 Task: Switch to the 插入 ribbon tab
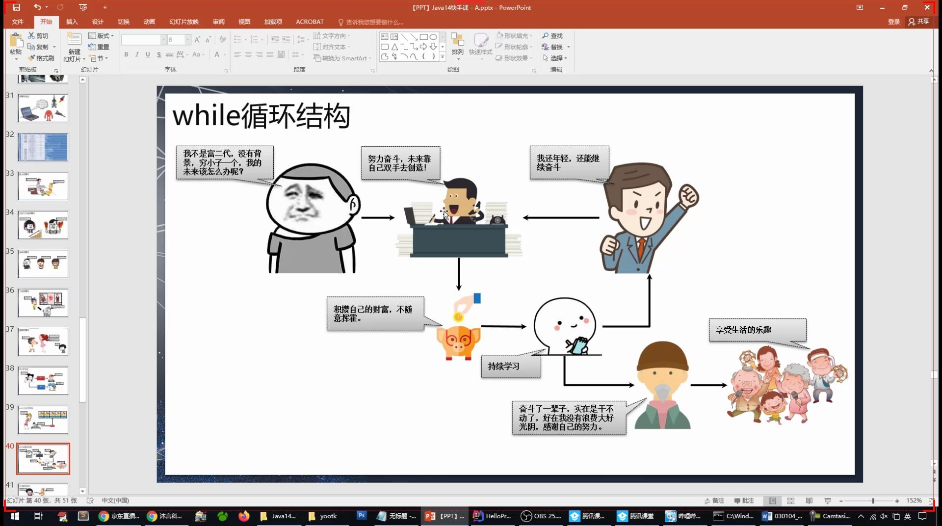[x=72, y=22]
